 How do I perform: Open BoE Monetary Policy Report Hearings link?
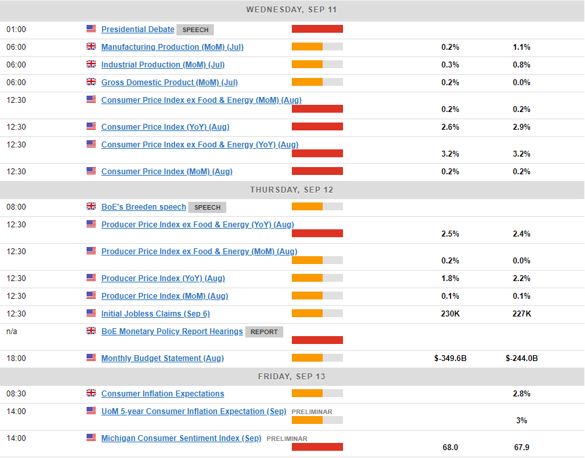click(x=172, y=332)
